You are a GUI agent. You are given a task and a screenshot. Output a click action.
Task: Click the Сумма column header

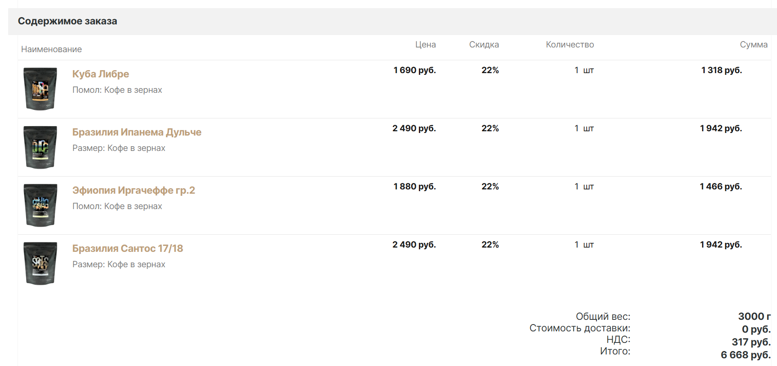point(753,44)
